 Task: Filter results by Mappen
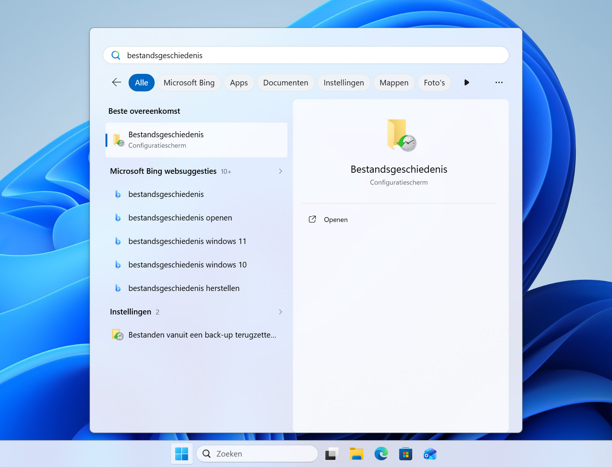(394, 82)
